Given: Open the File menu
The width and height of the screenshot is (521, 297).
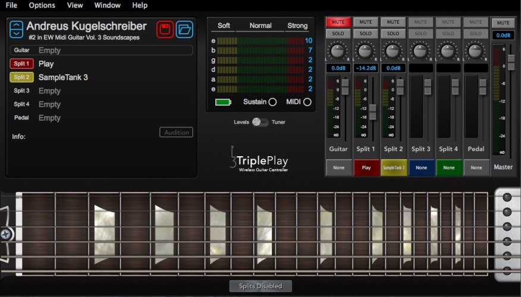Looking at the screenshot, I should coord(11,5).
